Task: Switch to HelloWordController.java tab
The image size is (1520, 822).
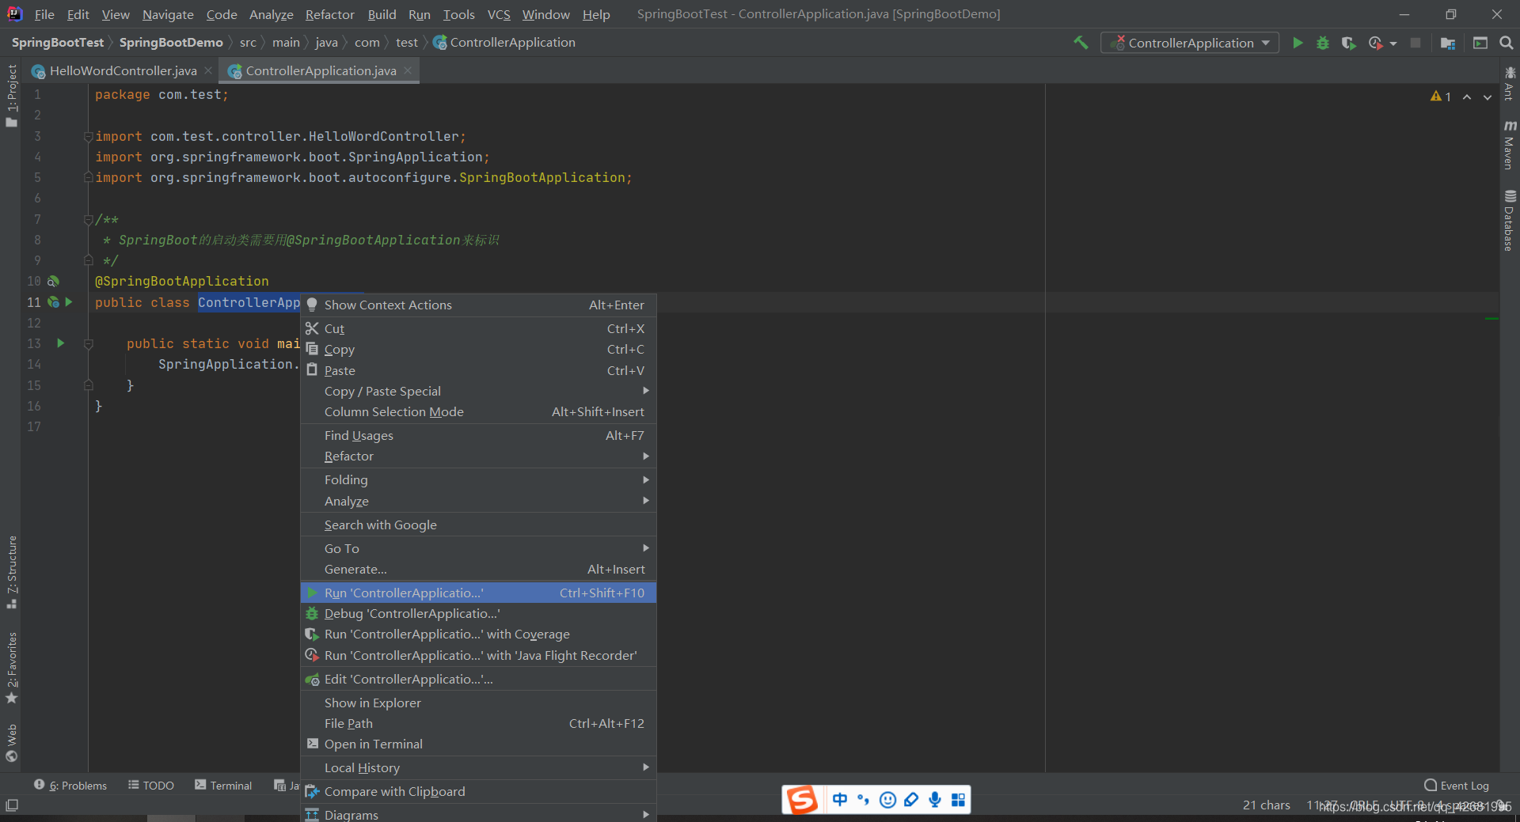Action: click(123, 70)
